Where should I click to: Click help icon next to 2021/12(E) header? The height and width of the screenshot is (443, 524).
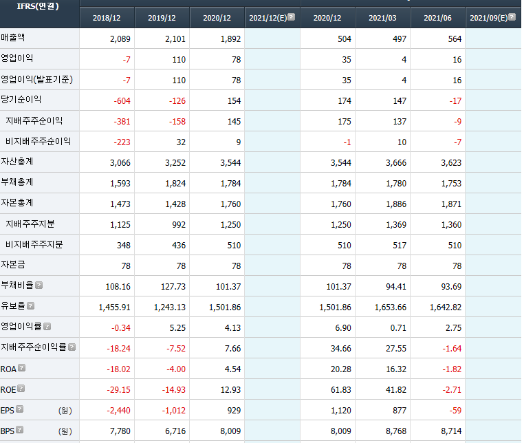(292, 17)
